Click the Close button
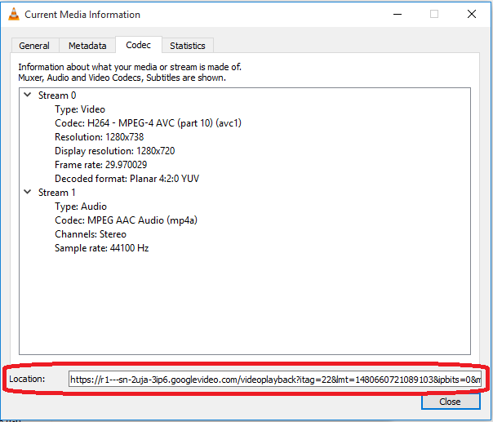 click(x=451, y=402)
